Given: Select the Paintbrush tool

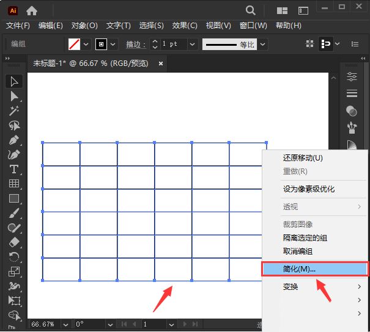Looking at the screenshot, I should coord(14,213).
